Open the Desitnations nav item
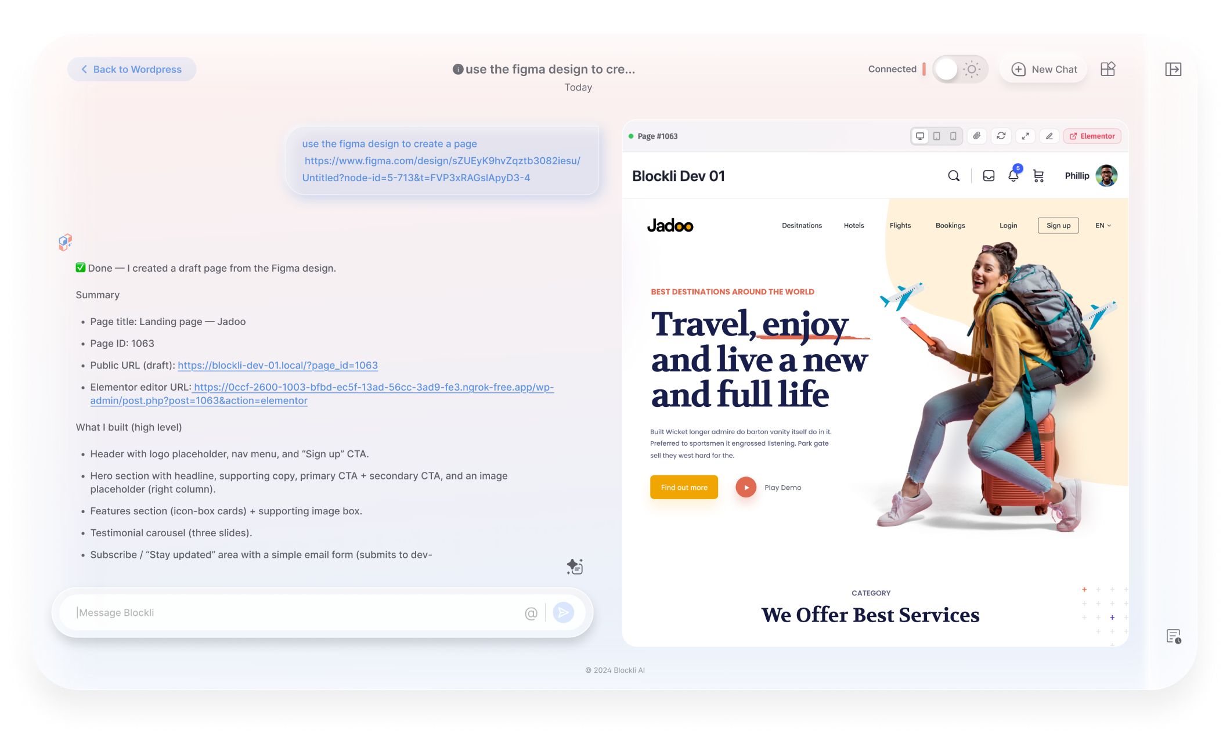 click(x=802, y=226)
